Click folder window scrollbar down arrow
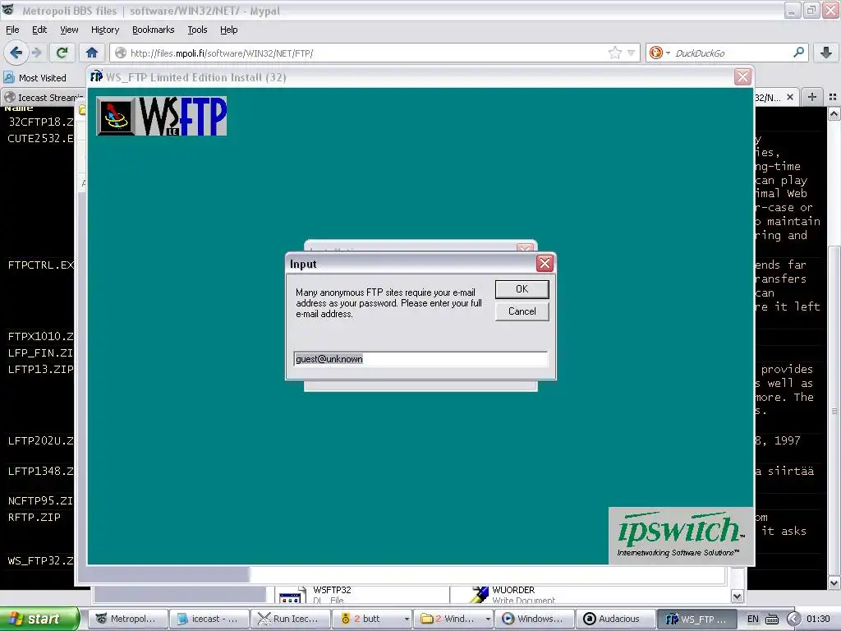The height and width of the screenshot is (631, 841). click(737, 596)
